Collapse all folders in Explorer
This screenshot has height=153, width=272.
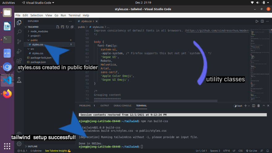[x=72, y=27]
